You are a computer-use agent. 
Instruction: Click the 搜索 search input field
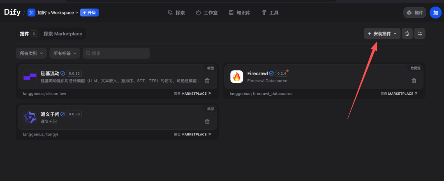116,53
